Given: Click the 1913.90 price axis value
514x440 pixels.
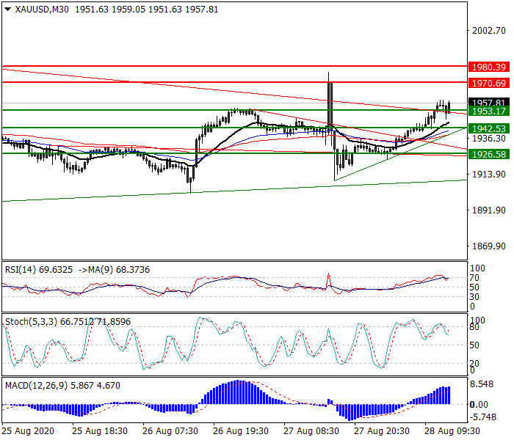Looking at the screenshot, I should (x=489, y=175).
